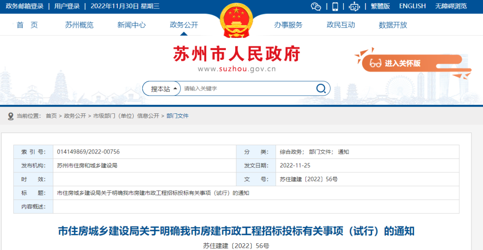
Task: Click the keyword search input field
Action: 246,89
